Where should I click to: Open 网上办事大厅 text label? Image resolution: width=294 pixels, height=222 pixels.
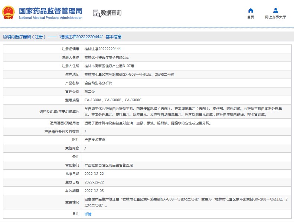pyautogui.click(x=275, y=17)
